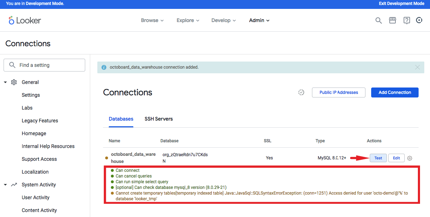This screenshot has width=430, height=217.
Task: Click the magnifier icon in Find a setting
Action: 12,65
